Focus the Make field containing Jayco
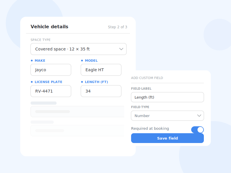Image resolution: width=231 pixels, height=173 pixels. tap(51, 70)
